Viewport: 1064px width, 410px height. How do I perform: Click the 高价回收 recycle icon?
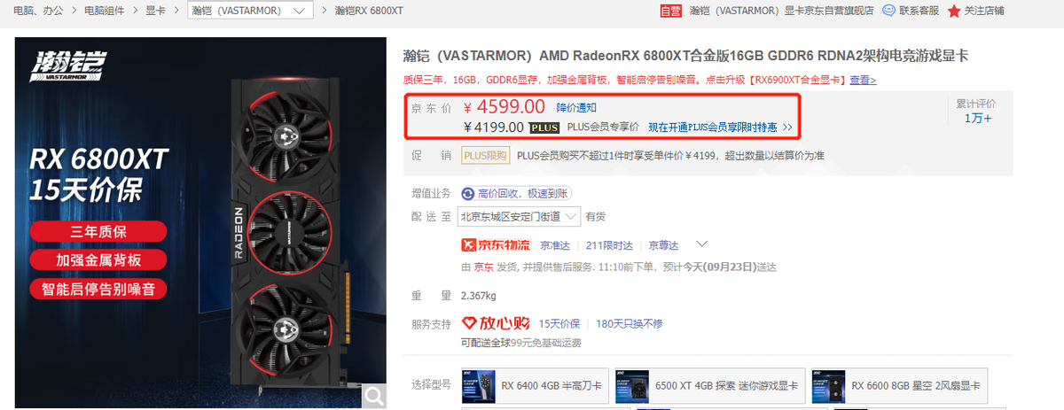click(x=468, y=193)
